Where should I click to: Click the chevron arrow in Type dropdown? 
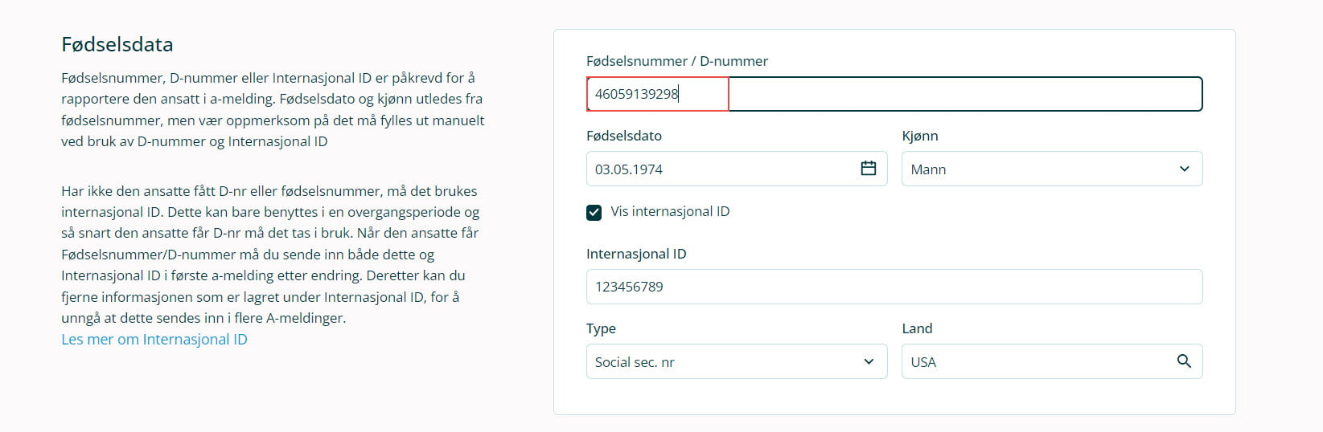[x=869, y=361]
